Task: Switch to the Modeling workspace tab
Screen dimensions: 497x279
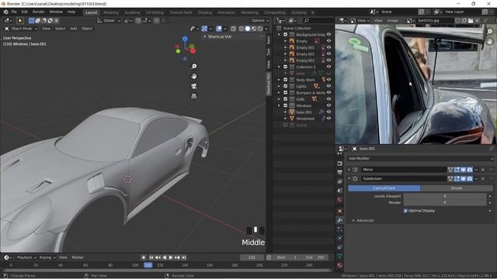Action: 110,12
